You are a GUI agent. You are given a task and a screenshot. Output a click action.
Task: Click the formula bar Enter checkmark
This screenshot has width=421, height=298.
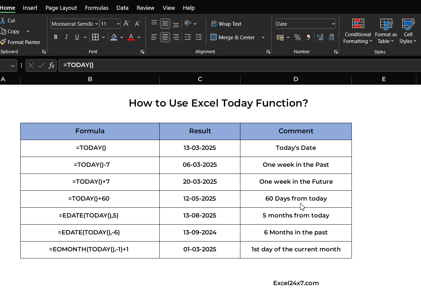click(41, 65)
